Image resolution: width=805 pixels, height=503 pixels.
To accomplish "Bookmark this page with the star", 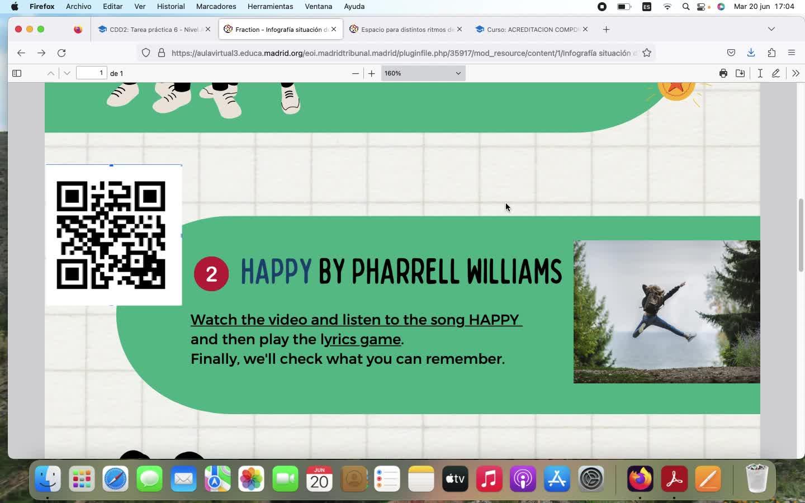I will pyautogui.click(x=647, y=53).
